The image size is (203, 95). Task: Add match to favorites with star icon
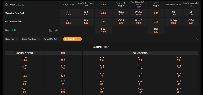(x=6, y=5)
